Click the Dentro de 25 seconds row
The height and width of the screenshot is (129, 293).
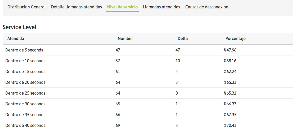tap(25, 93)
